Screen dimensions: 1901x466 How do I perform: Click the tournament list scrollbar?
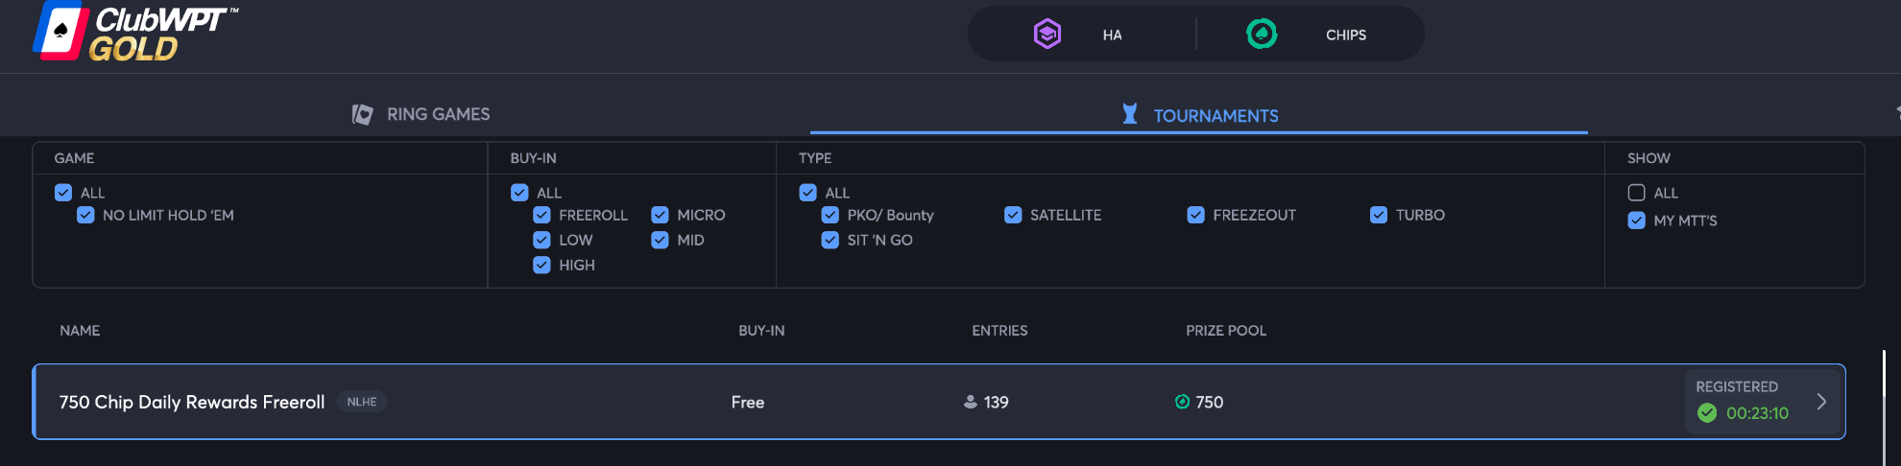(x=1884, y=403)
